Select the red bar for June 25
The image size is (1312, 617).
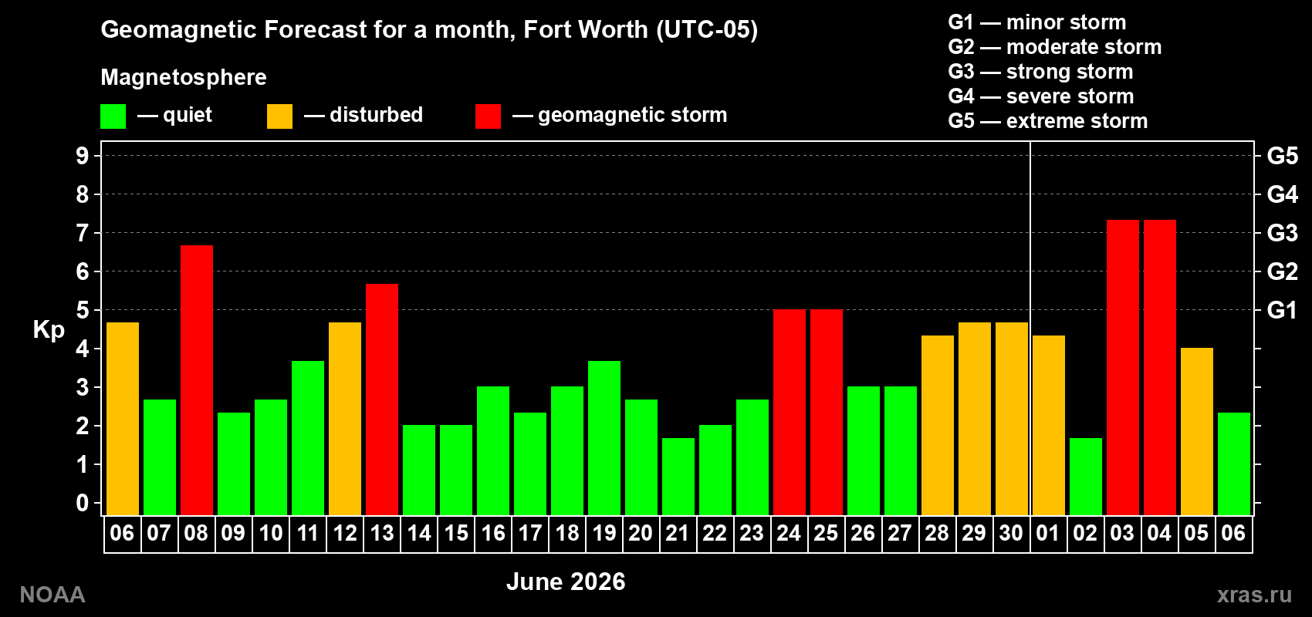click(827, 412)
